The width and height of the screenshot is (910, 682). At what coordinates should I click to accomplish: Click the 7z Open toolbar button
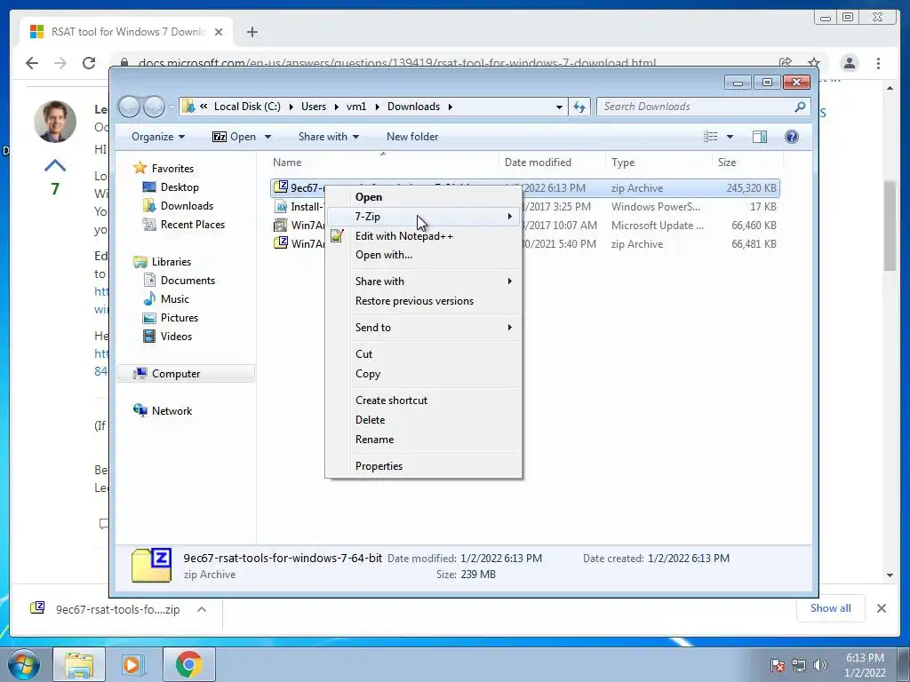pos(234,137)
